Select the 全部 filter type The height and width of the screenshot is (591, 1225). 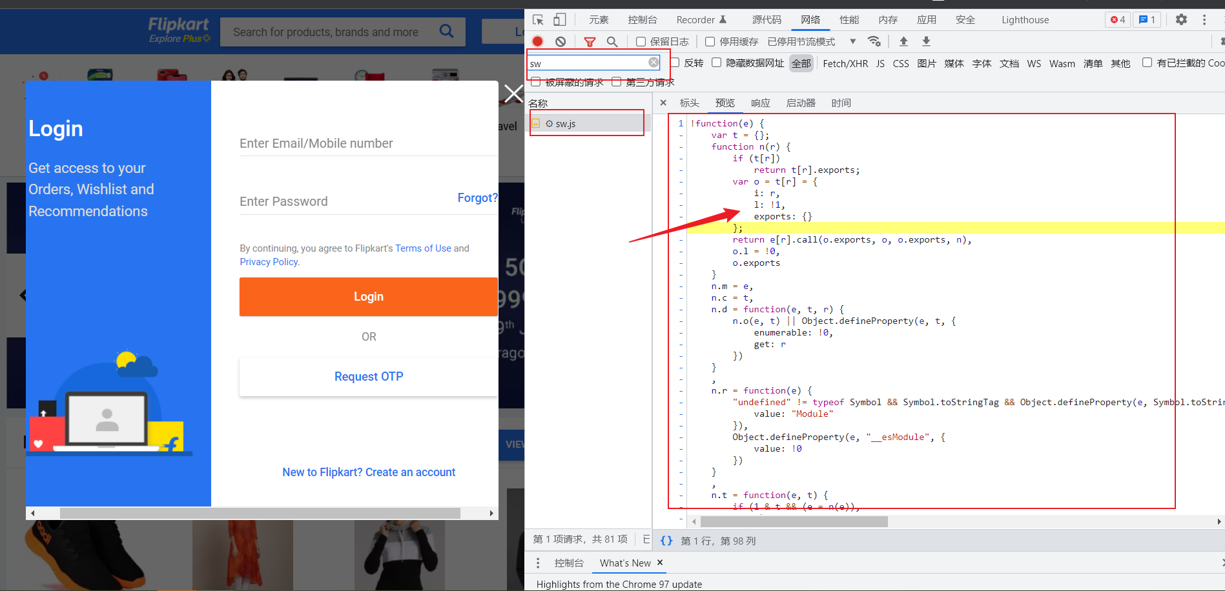[801, 63]
